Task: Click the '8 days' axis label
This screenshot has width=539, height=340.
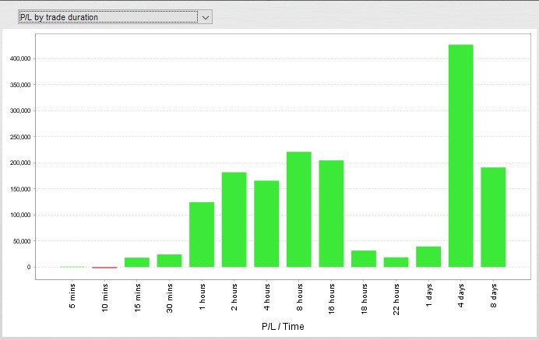Action: [x=493, y=296]
